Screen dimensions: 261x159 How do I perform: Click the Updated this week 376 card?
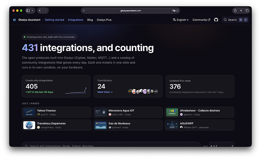tap(200, 86)
